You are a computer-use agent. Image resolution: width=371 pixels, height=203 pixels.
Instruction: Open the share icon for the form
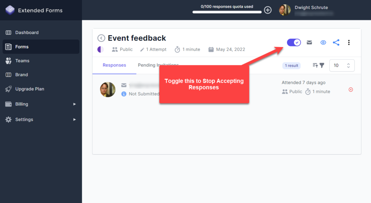tap(336, 42)
